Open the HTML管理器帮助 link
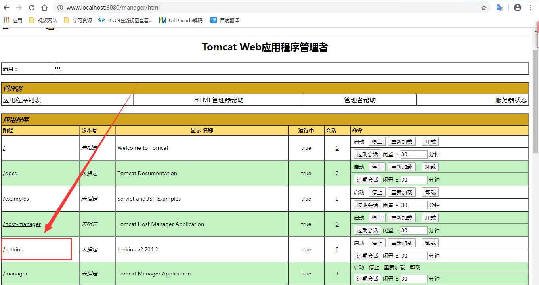Viewport: 539px width, 285px height. [x=219, y=100]
